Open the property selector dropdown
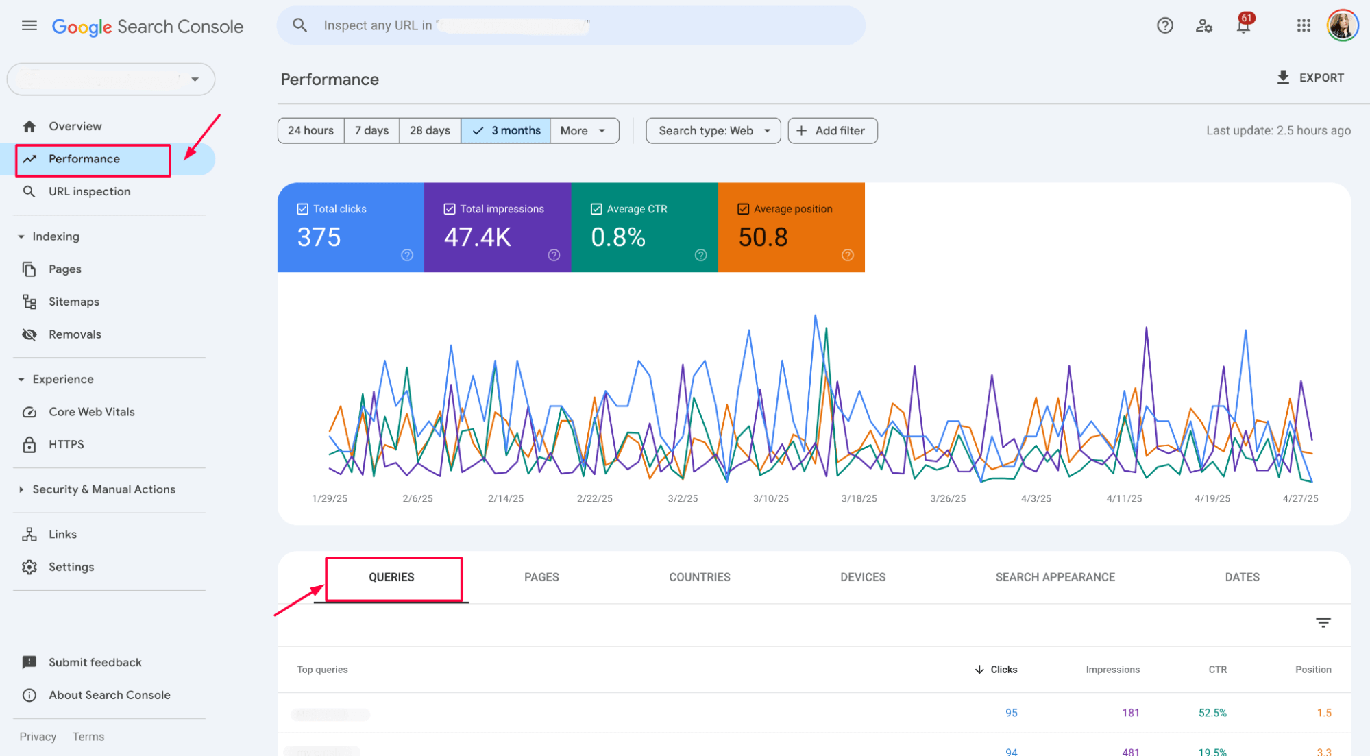 tap(111, 80)
